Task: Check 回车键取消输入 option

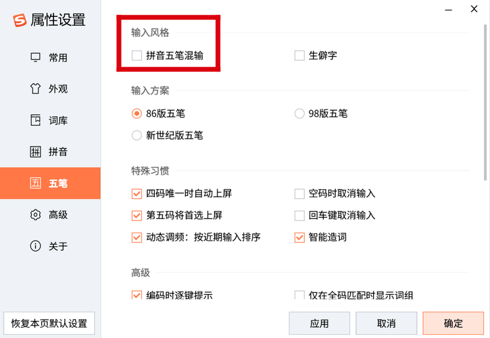Action: (299, 216)
